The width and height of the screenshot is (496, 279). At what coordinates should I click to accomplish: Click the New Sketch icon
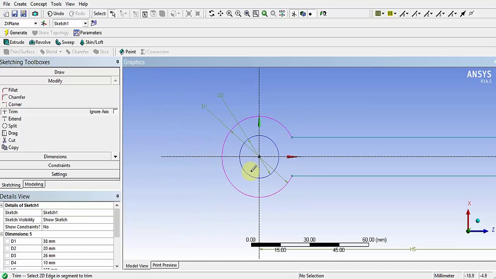tap(94, 23)
